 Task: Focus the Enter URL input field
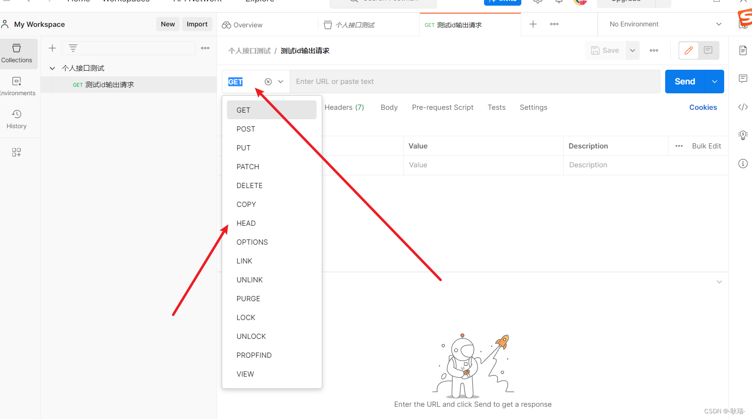point(475,82)
